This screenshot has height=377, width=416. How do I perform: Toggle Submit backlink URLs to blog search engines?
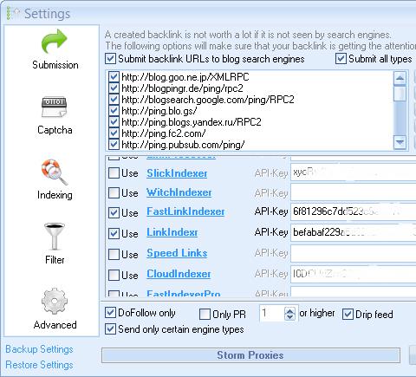tap(110, 59)
